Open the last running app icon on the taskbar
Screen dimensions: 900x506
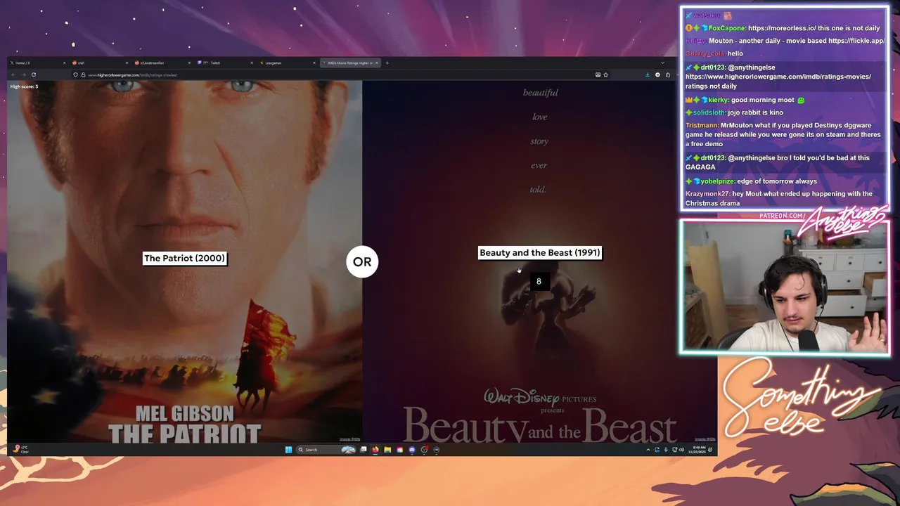pyautogui.click(x=436, y=450)
